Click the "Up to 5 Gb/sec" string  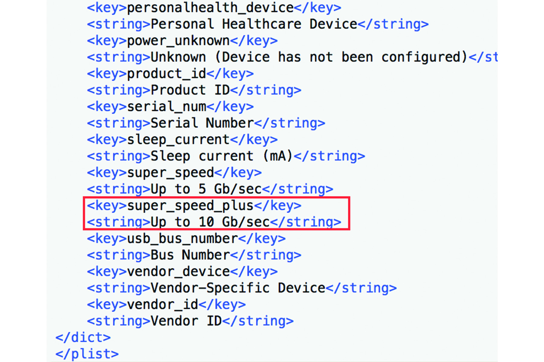click(x=206, y=189)
